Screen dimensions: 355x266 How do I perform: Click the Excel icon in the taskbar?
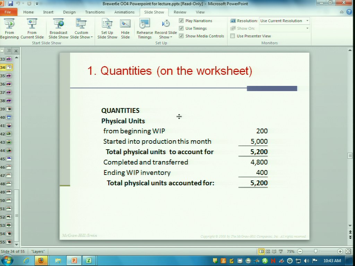point(89,260)
